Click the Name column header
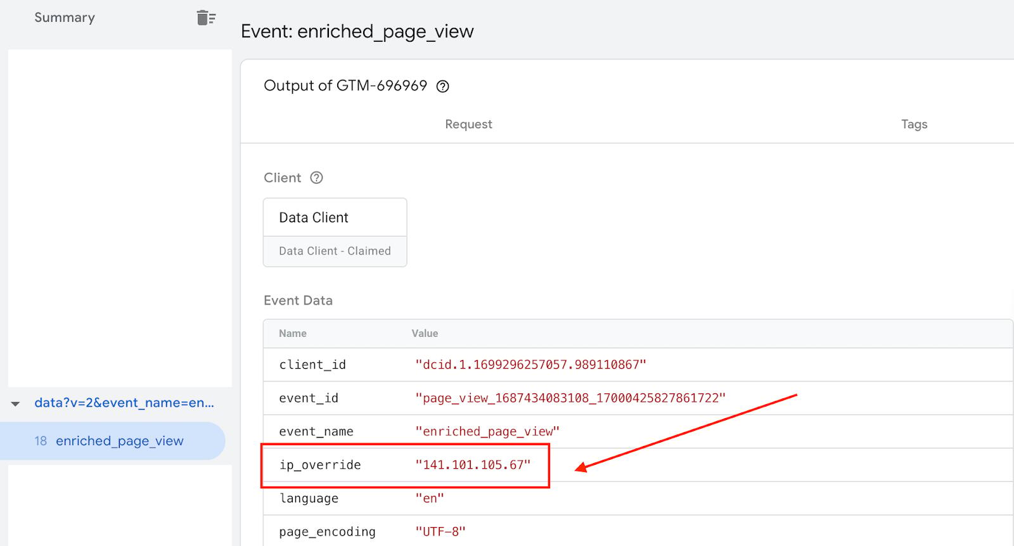Viewport: 1014px width, 546px height. pyautogui.click(x=293, y=333)
